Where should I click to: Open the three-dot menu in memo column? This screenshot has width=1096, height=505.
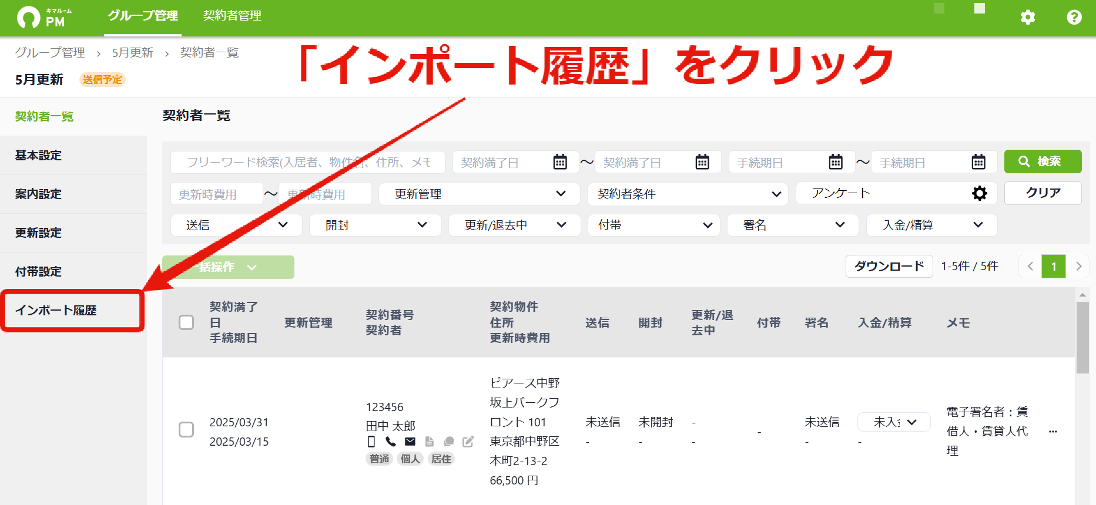point(1053,432)
